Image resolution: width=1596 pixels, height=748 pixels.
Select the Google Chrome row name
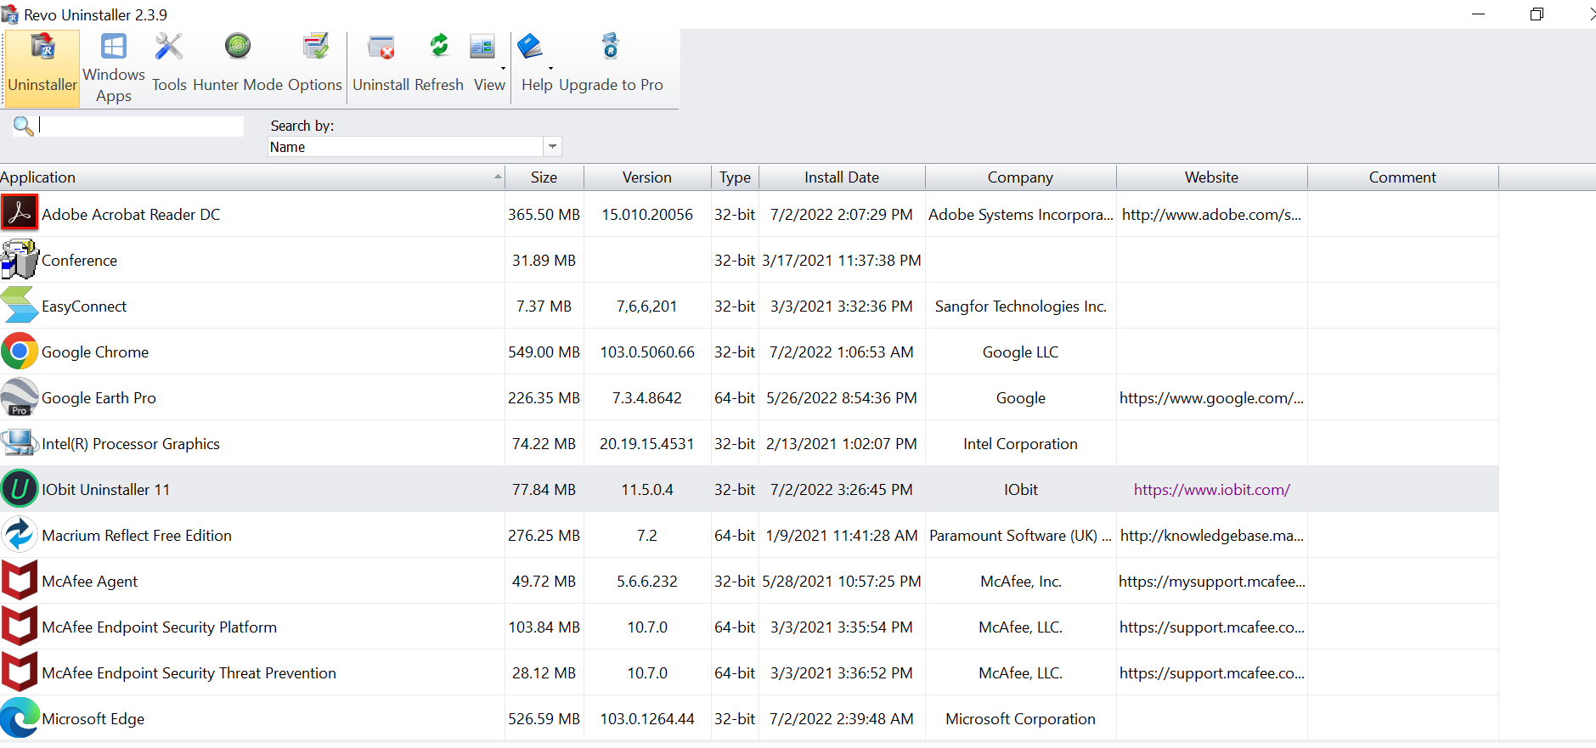pyautogui.click(x=95, y=352)
